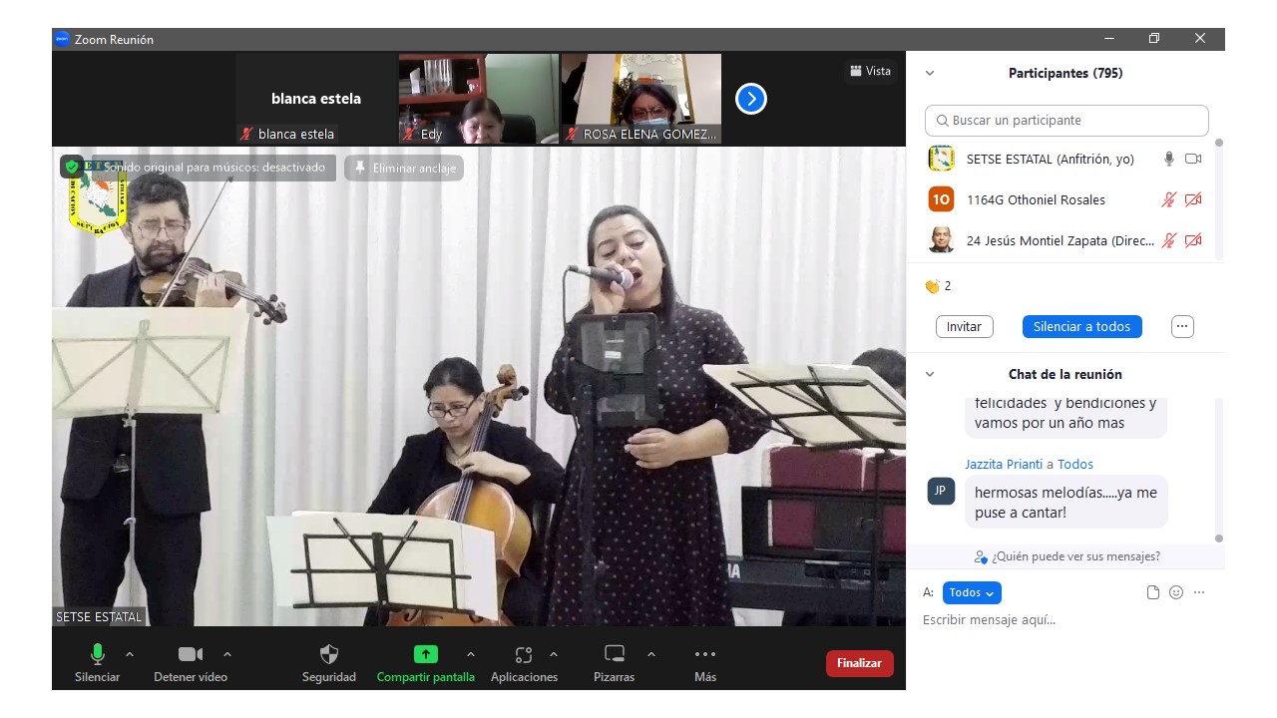Click the hermosas melodías chat message
The width and height of the screenshot is (1277, 718).
pyautogui.click(x=1065, y=502)
